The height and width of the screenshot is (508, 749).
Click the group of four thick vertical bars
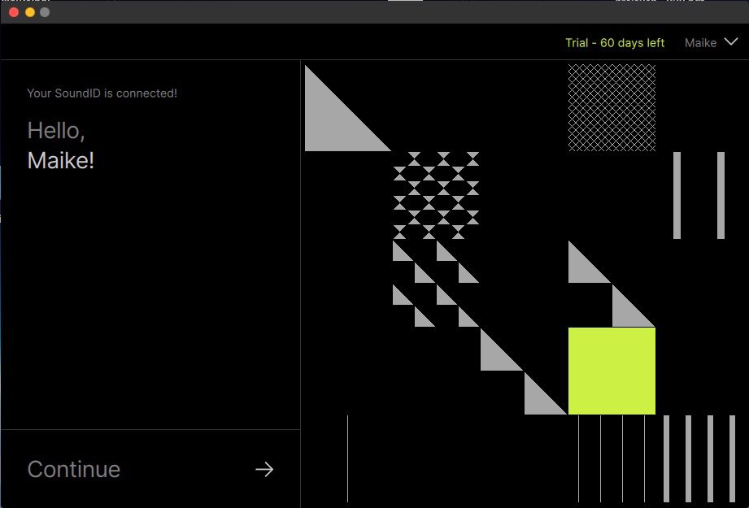pyautogui.click(x=688, y=458)
